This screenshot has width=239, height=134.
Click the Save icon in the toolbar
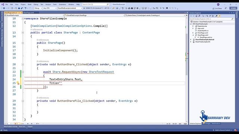pos(19,8)
